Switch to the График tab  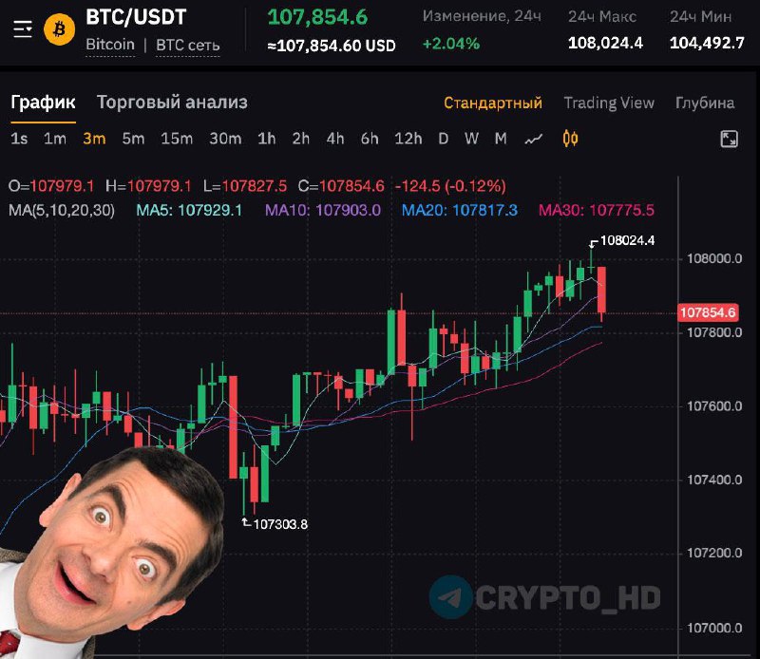(43, 103)
